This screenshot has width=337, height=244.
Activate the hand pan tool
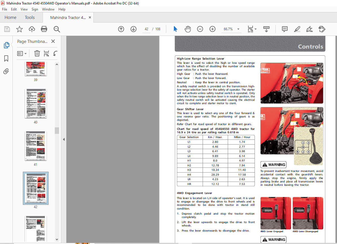(x=188, y=29)
